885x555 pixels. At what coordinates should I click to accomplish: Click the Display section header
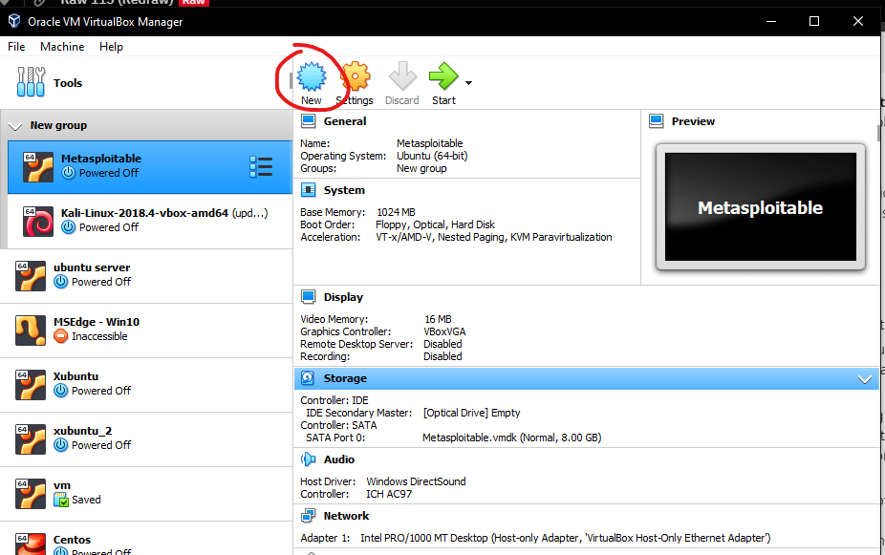343,297
